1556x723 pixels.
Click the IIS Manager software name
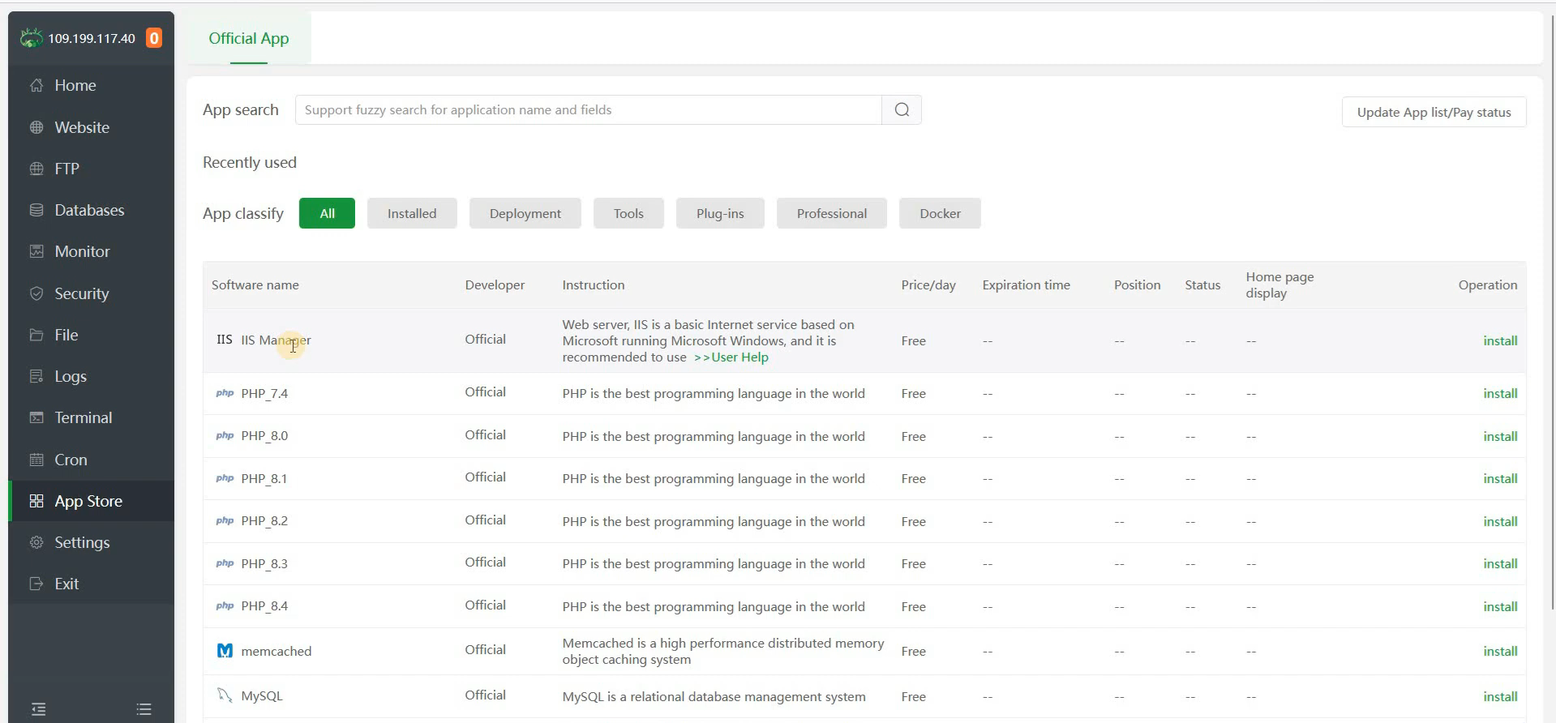[276, 340]
